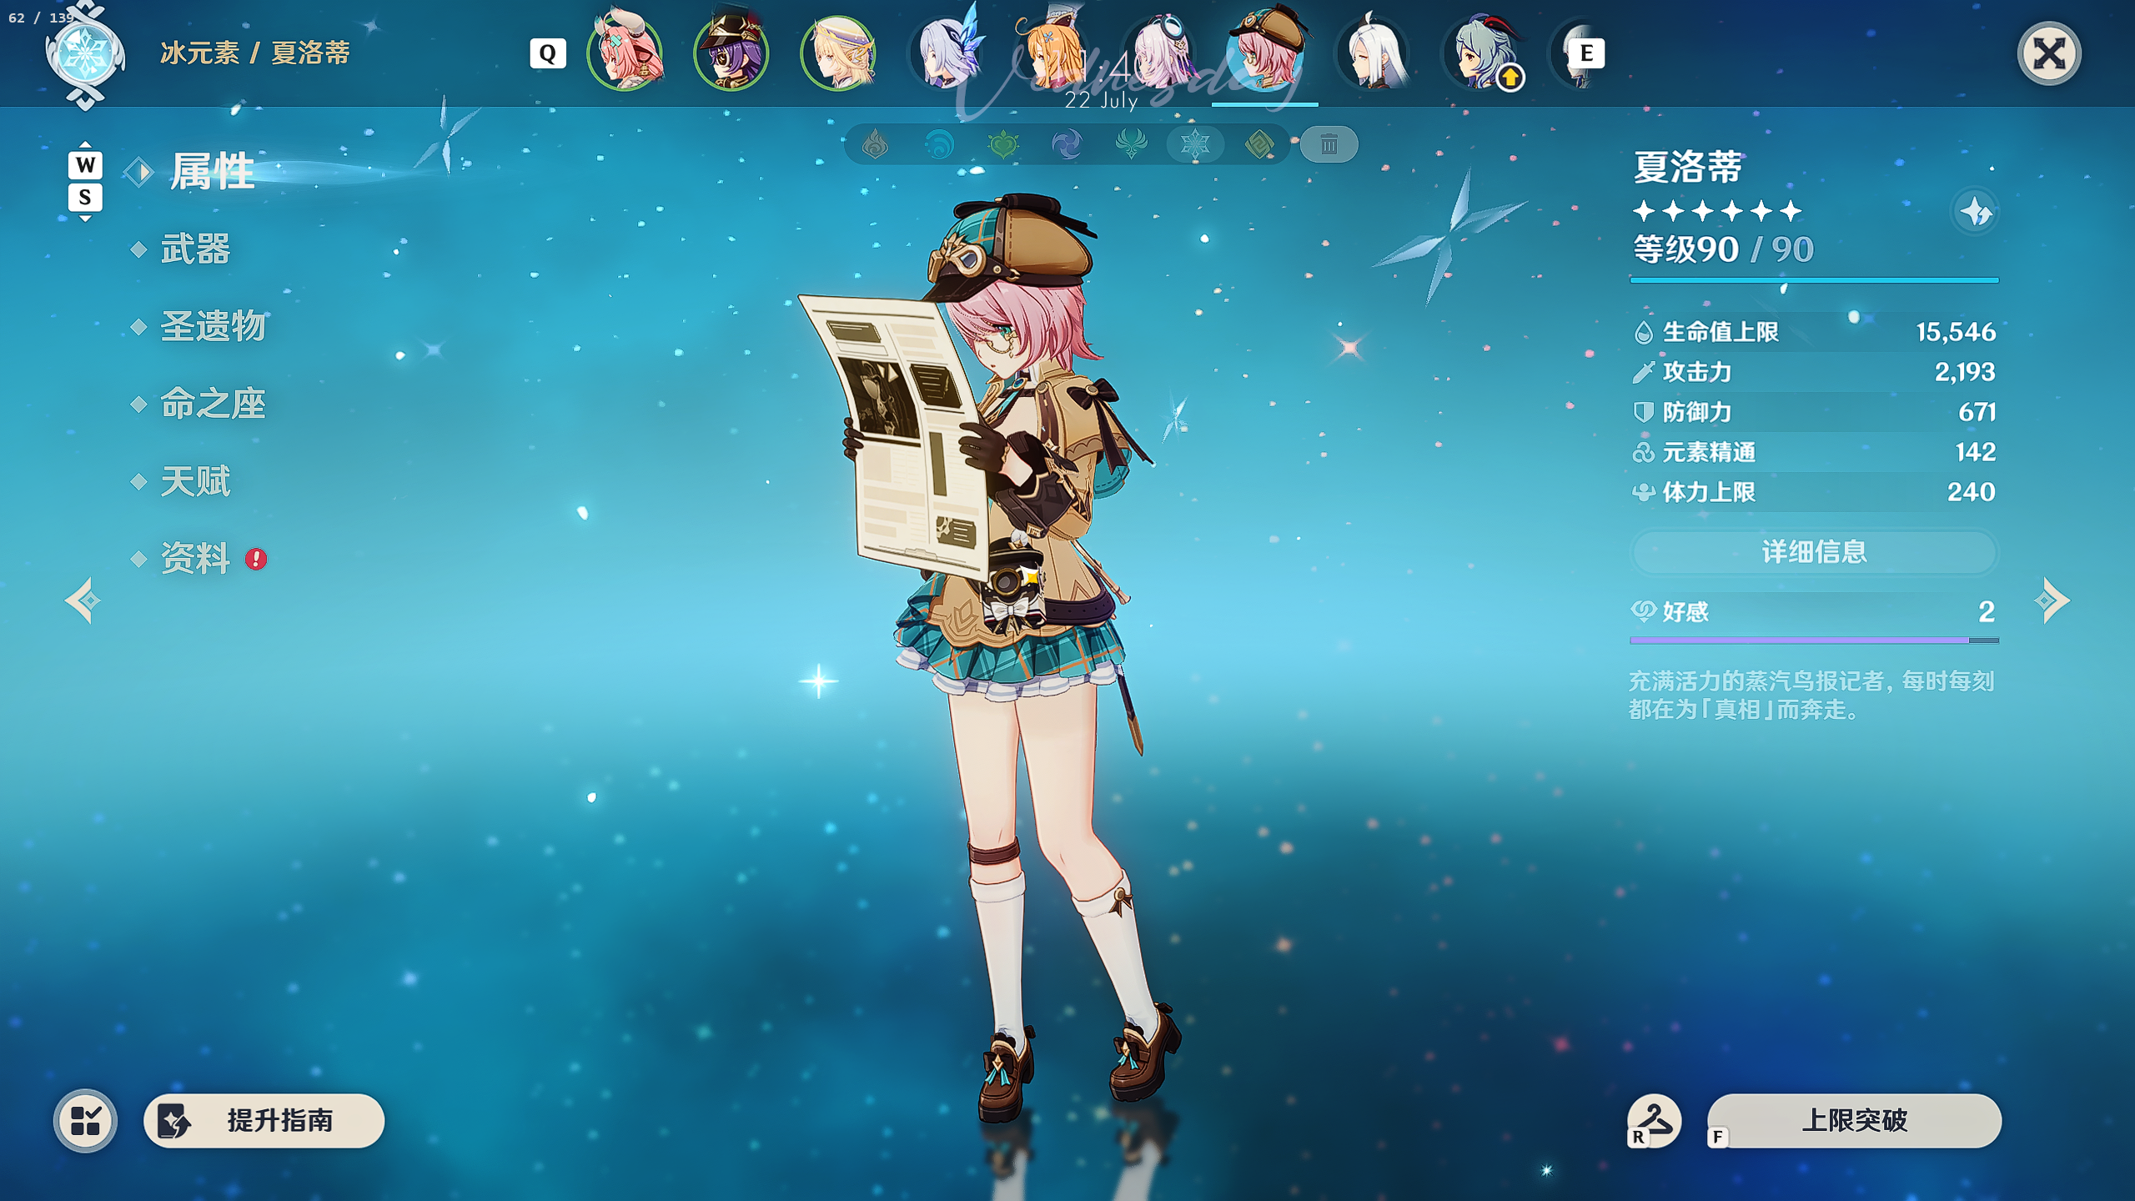Viewport: 2135px width, 1201px height.
Task: Open the outfit hanger dressing room icon
Action: (1654, 1120)
